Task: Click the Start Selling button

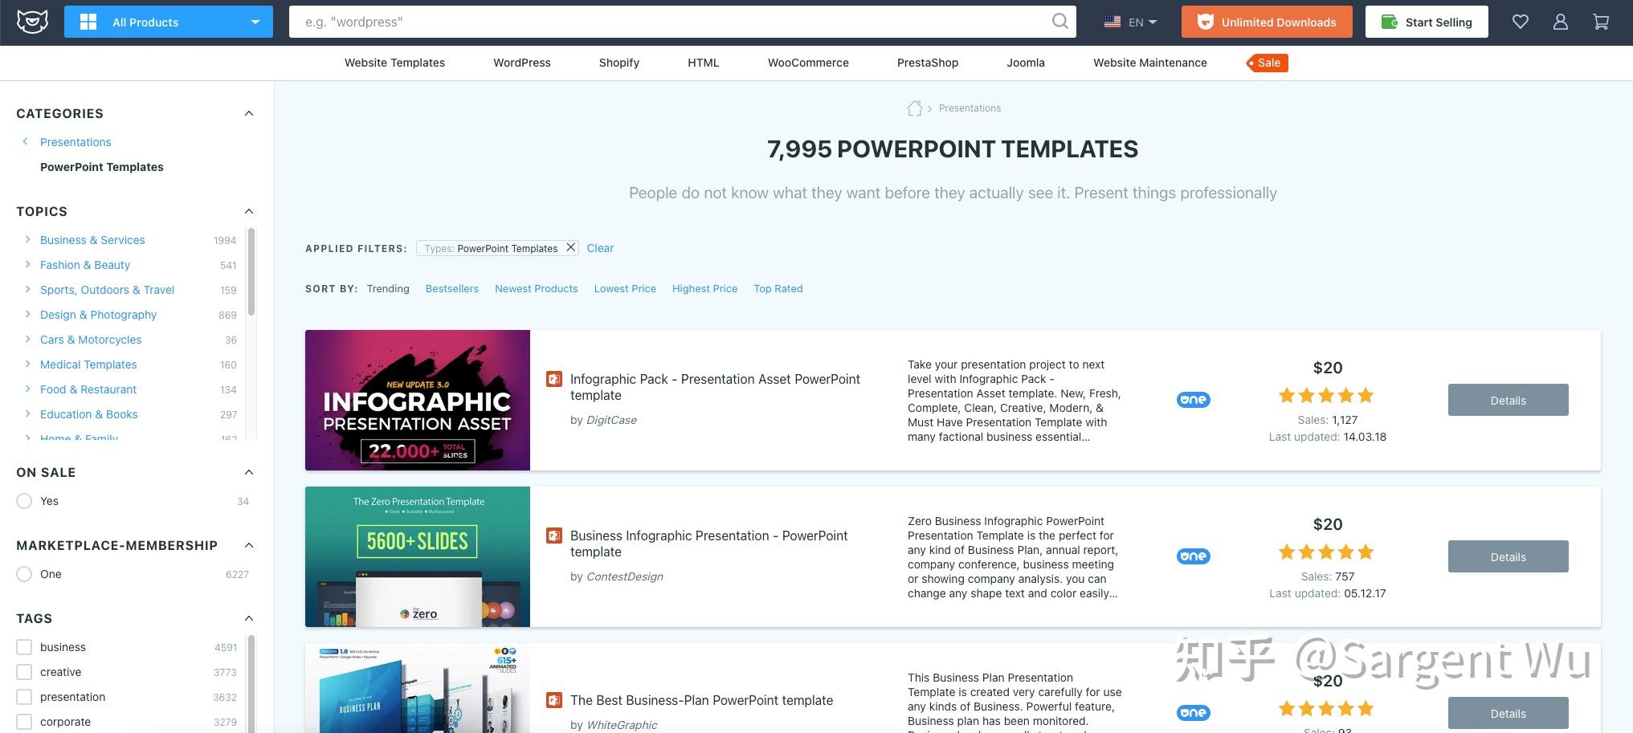Action: (x=1427, y=22)
